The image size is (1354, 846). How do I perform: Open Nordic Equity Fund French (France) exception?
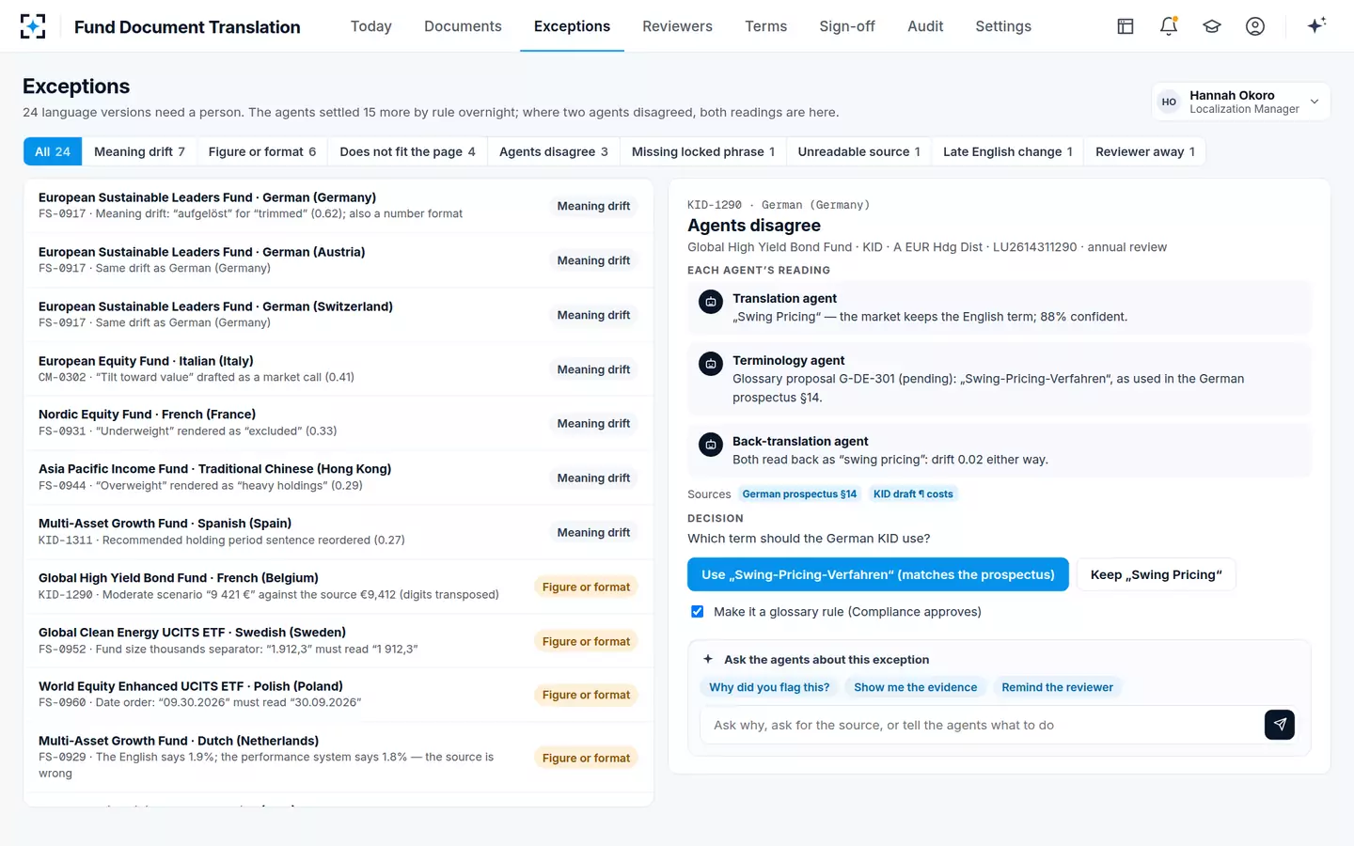click(338, 423)
